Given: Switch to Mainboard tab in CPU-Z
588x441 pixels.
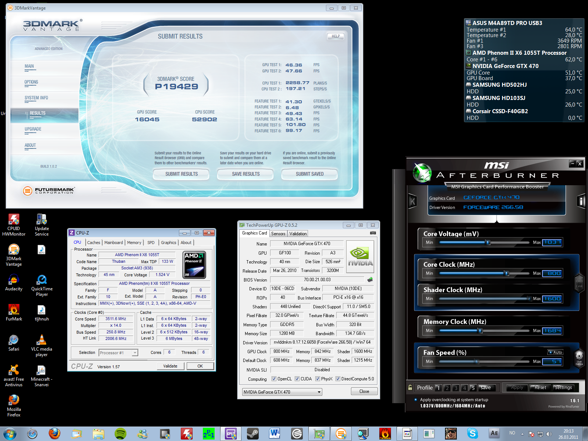Looking at the screenshot, I should (114, 243).
